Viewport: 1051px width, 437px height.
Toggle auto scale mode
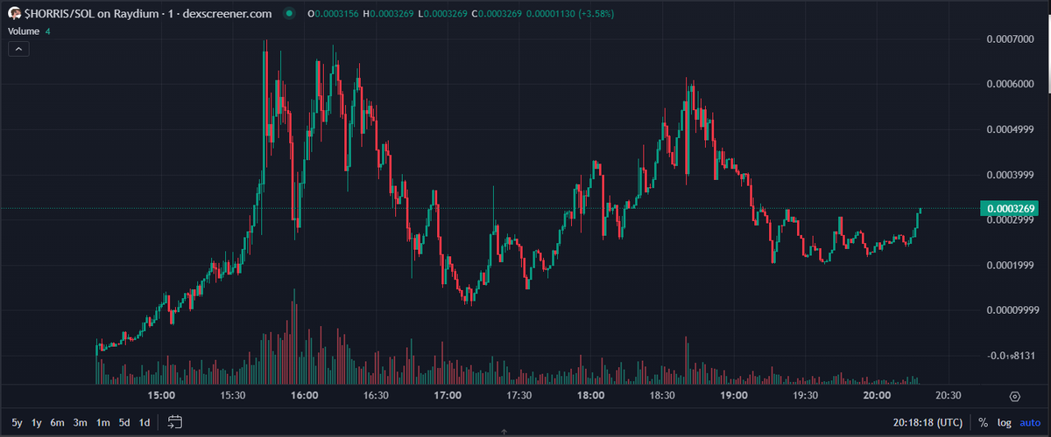[1029, 422]
